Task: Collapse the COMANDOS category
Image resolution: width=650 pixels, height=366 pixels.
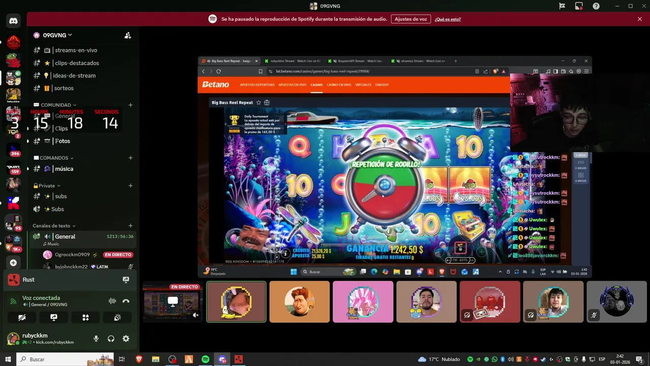Action: click(53, 158)
